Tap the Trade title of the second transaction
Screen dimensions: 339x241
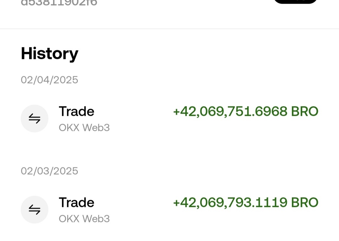(x=77, y=202)
